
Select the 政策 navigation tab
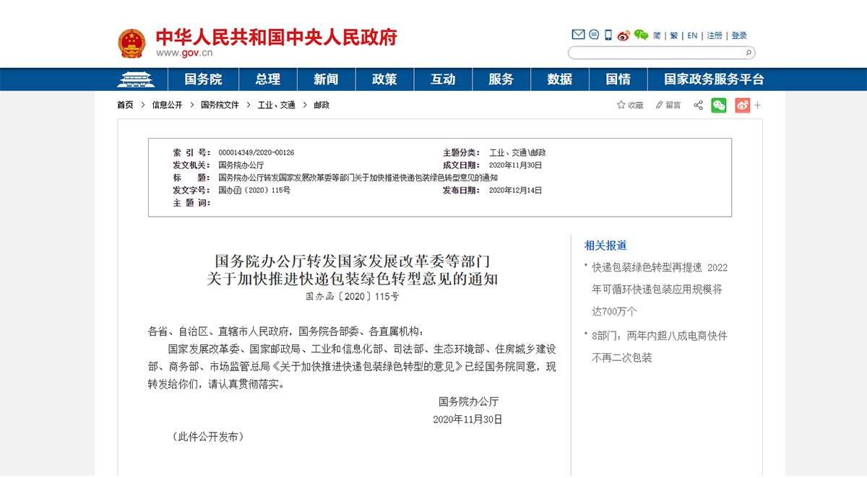point(384,79)
